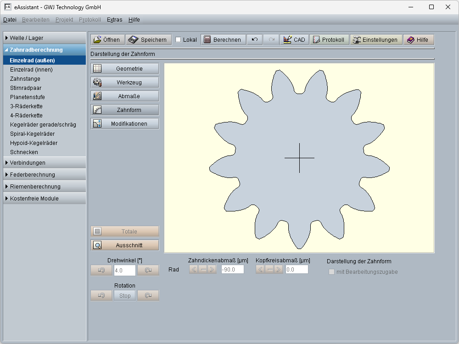Open the Datei menu
The height and width of the screenshot is (344, 459).
pos(10,20)
